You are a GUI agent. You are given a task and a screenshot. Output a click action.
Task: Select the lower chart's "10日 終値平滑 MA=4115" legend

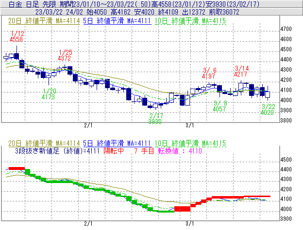coord(190,143)
